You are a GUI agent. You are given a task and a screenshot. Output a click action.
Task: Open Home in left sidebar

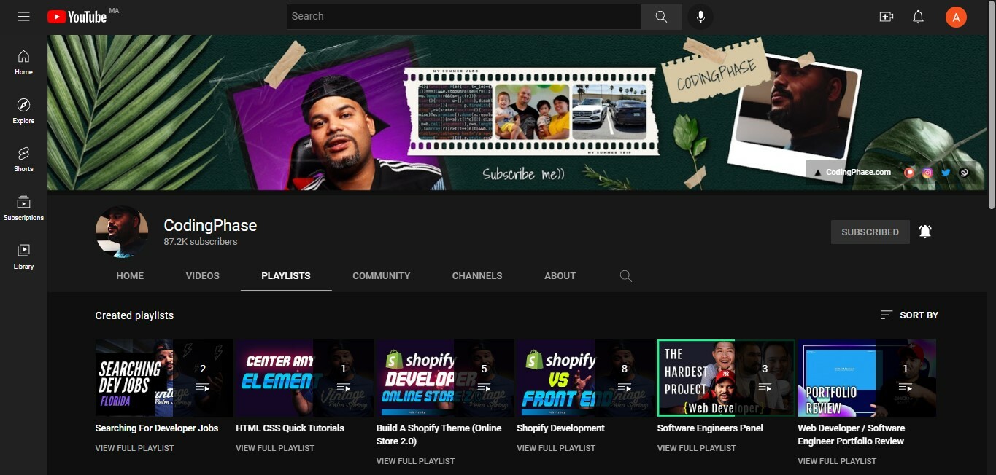23,63
